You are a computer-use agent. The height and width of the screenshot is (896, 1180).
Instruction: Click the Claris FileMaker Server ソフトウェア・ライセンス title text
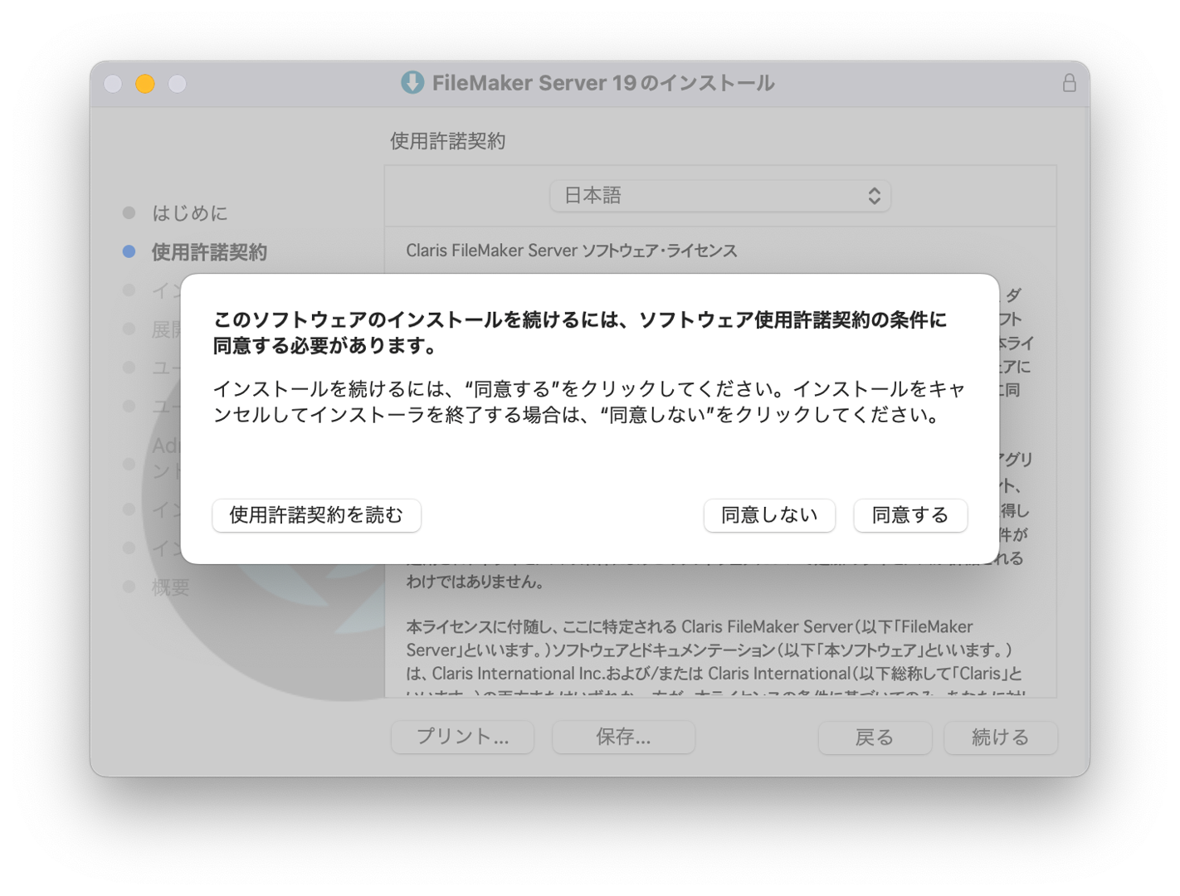pos(572,251)
